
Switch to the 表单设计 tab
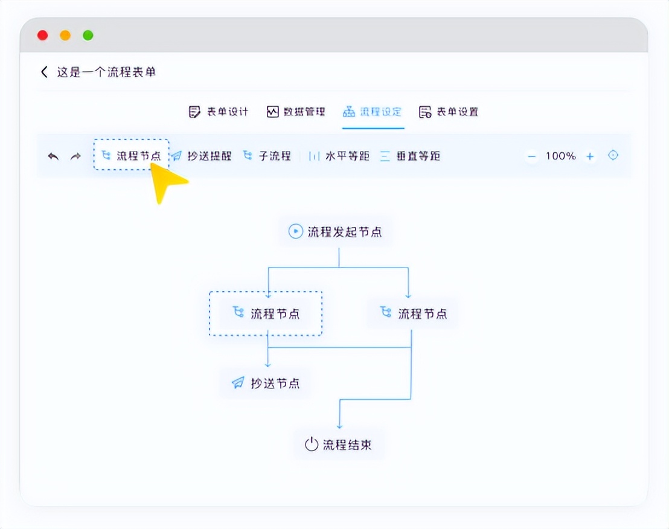[219, 111]
